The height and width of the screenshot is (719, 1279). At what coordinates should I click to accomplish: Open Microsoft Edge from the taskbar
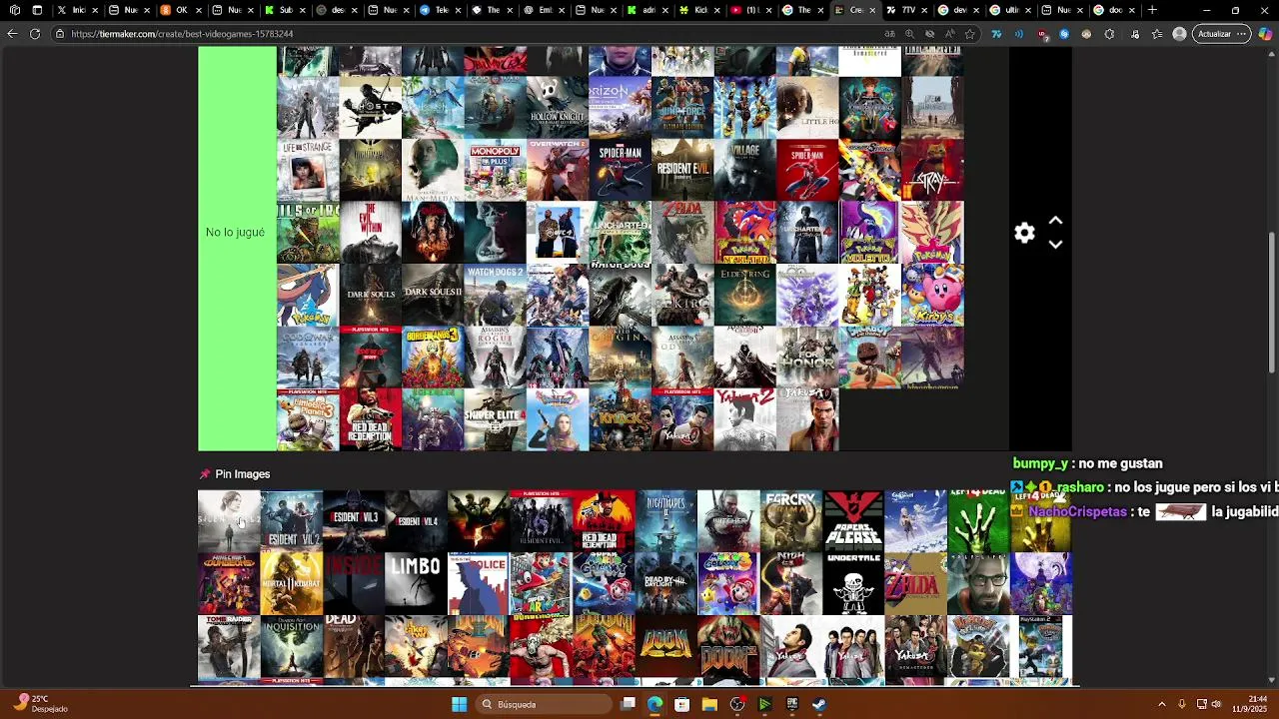coord(654,704)
